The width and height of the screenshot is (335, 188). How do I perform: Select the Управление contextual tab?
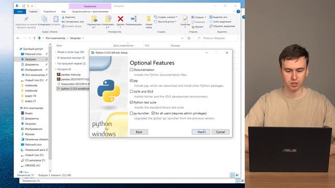tap(90, 6)
